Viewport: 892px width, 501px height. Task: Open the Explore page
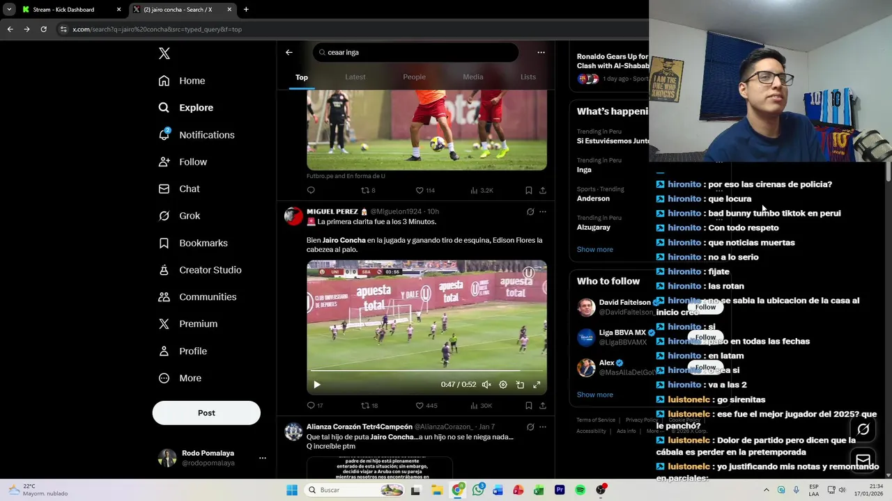pos(186,108)
